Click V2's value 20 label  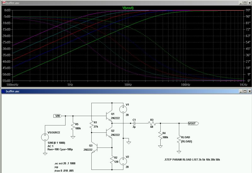[127, 167]
